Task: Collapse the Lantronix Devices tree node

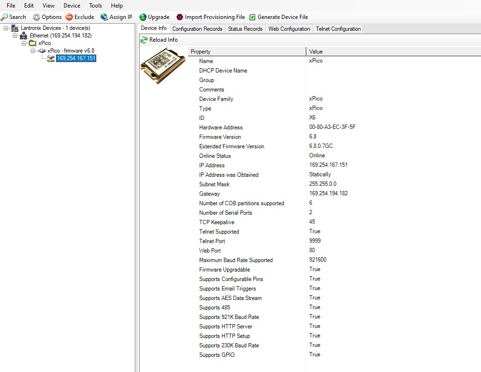Action: (6, 28)
